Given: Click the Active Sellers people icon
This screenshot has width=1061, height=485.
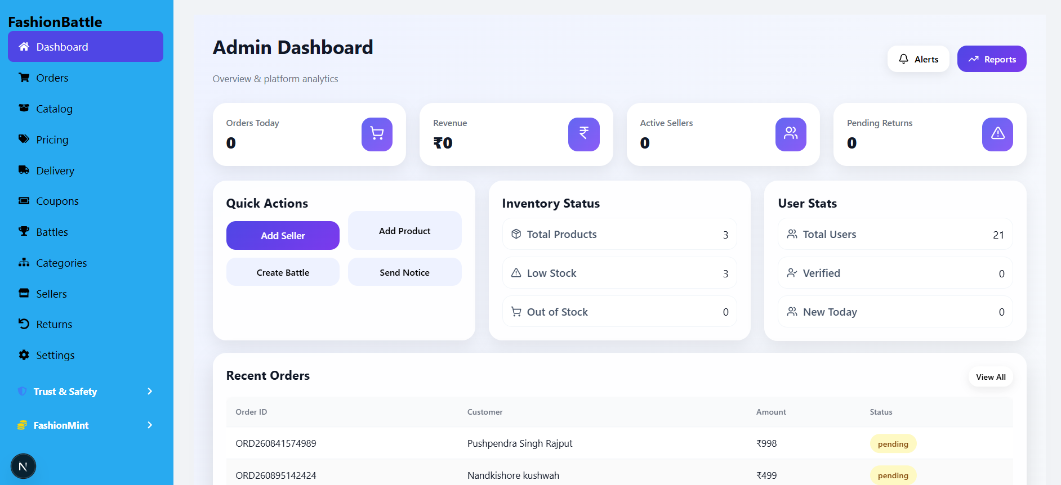Looking at the screenshot, I should (x=791, y=134).
